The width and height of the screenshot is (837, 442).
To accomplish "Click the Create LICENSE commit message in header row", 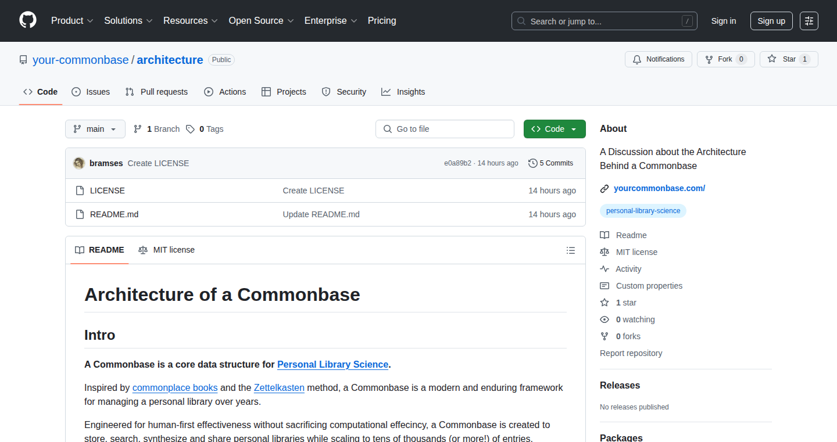I will 158,163.
